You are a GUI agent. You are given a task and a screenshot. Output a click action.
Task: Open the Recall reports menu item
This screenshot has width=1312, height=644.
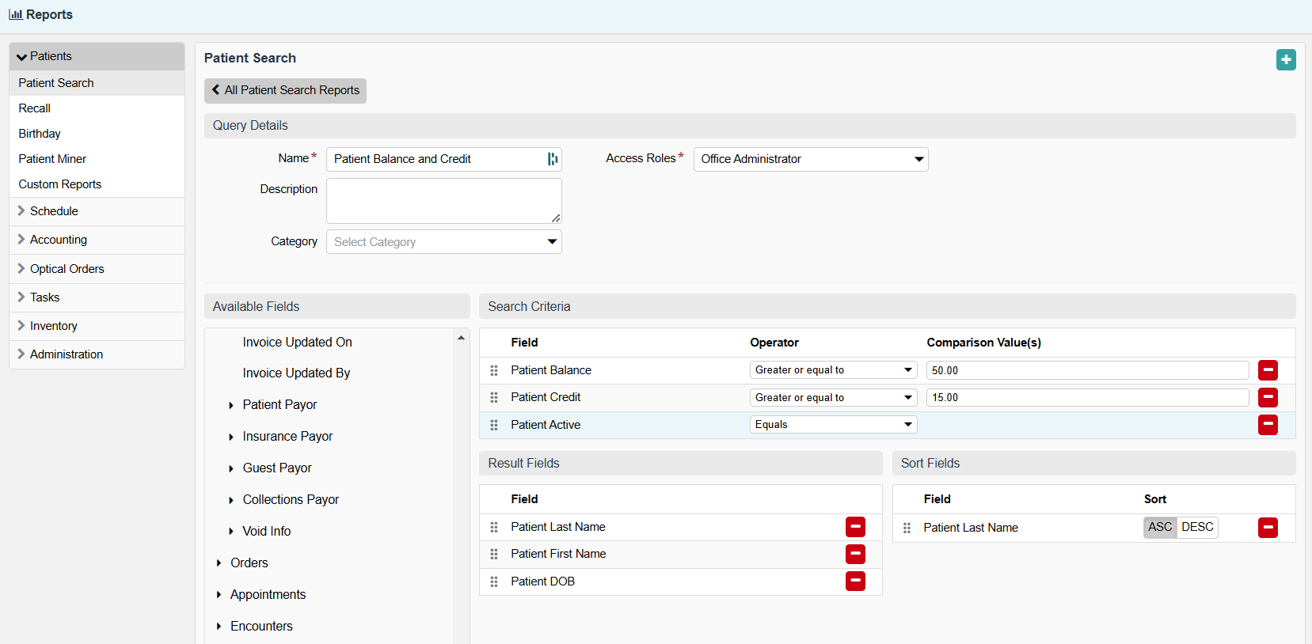pyautogui.click(x=35, y=108)
